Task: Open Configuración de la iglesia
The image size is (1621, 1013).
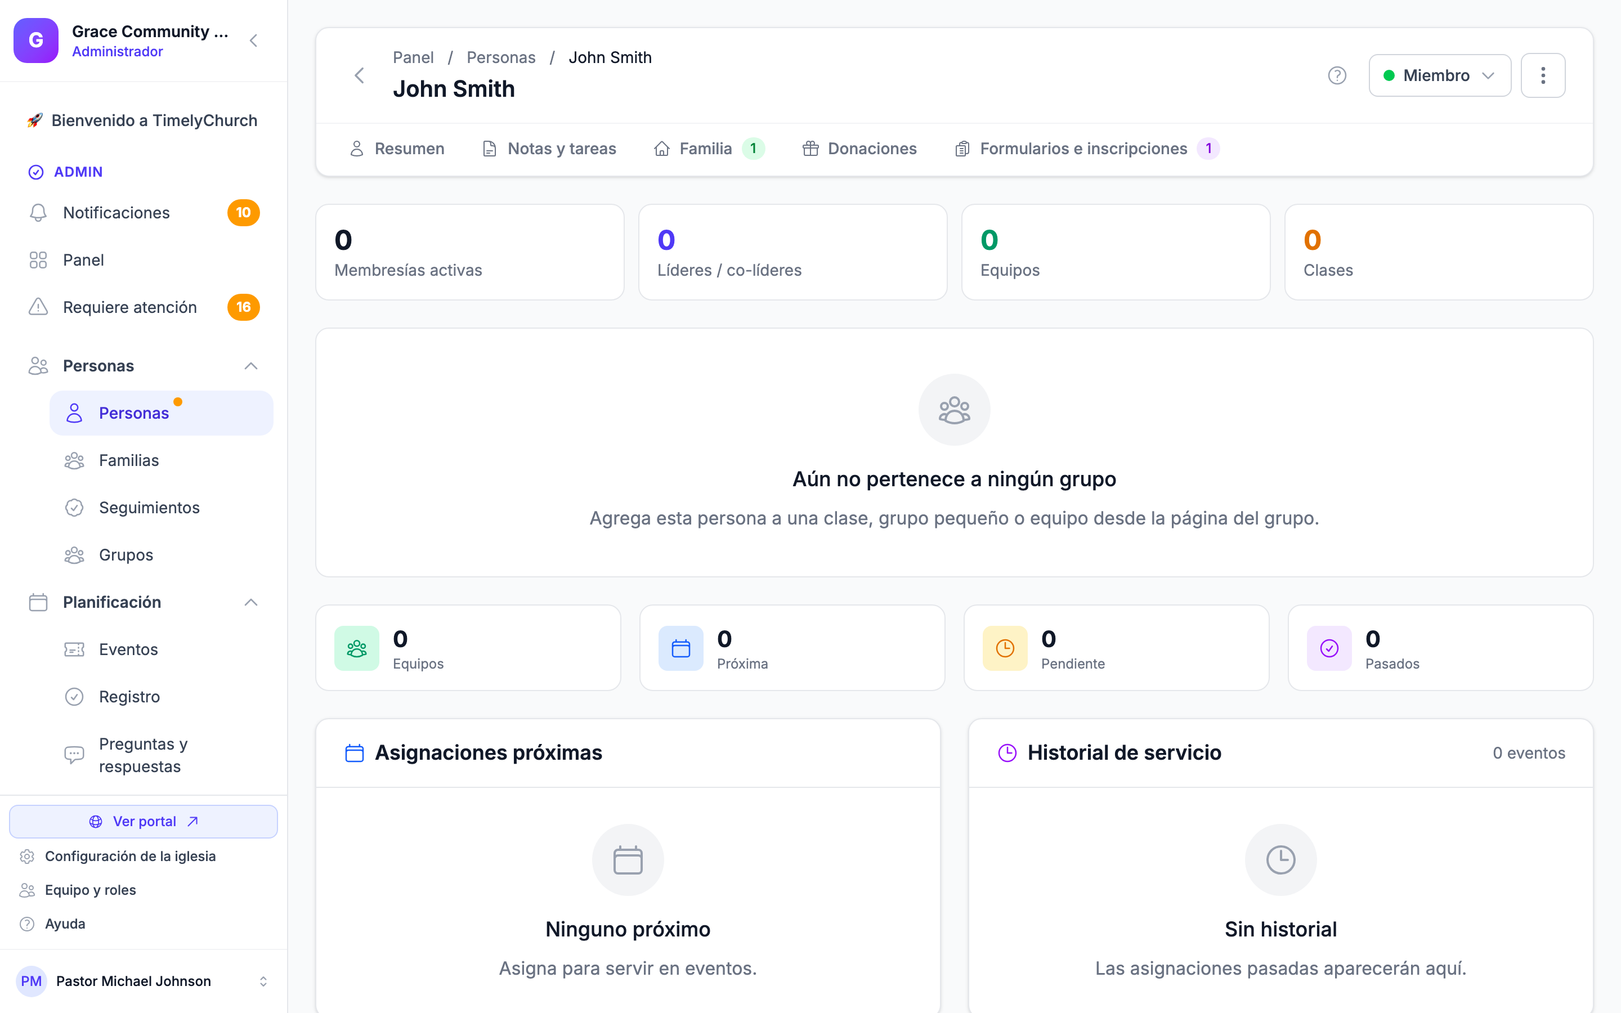Action: coord(130,856)
